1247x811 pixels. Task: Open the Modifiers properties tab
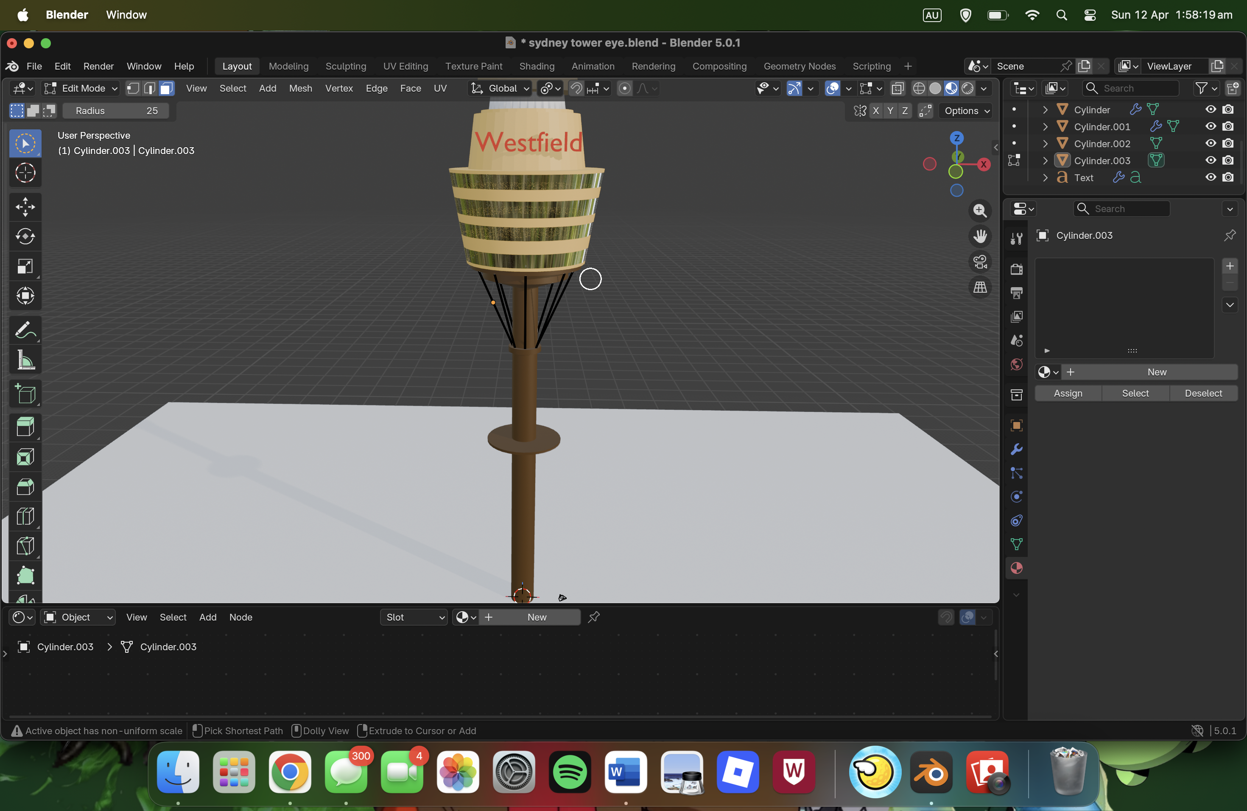point(1016,450)
